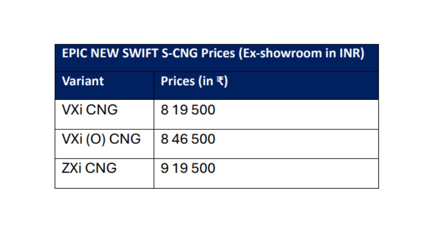Click the 8 19 500 price
This screenshot has width=430, height=242.
coord(188,110)
